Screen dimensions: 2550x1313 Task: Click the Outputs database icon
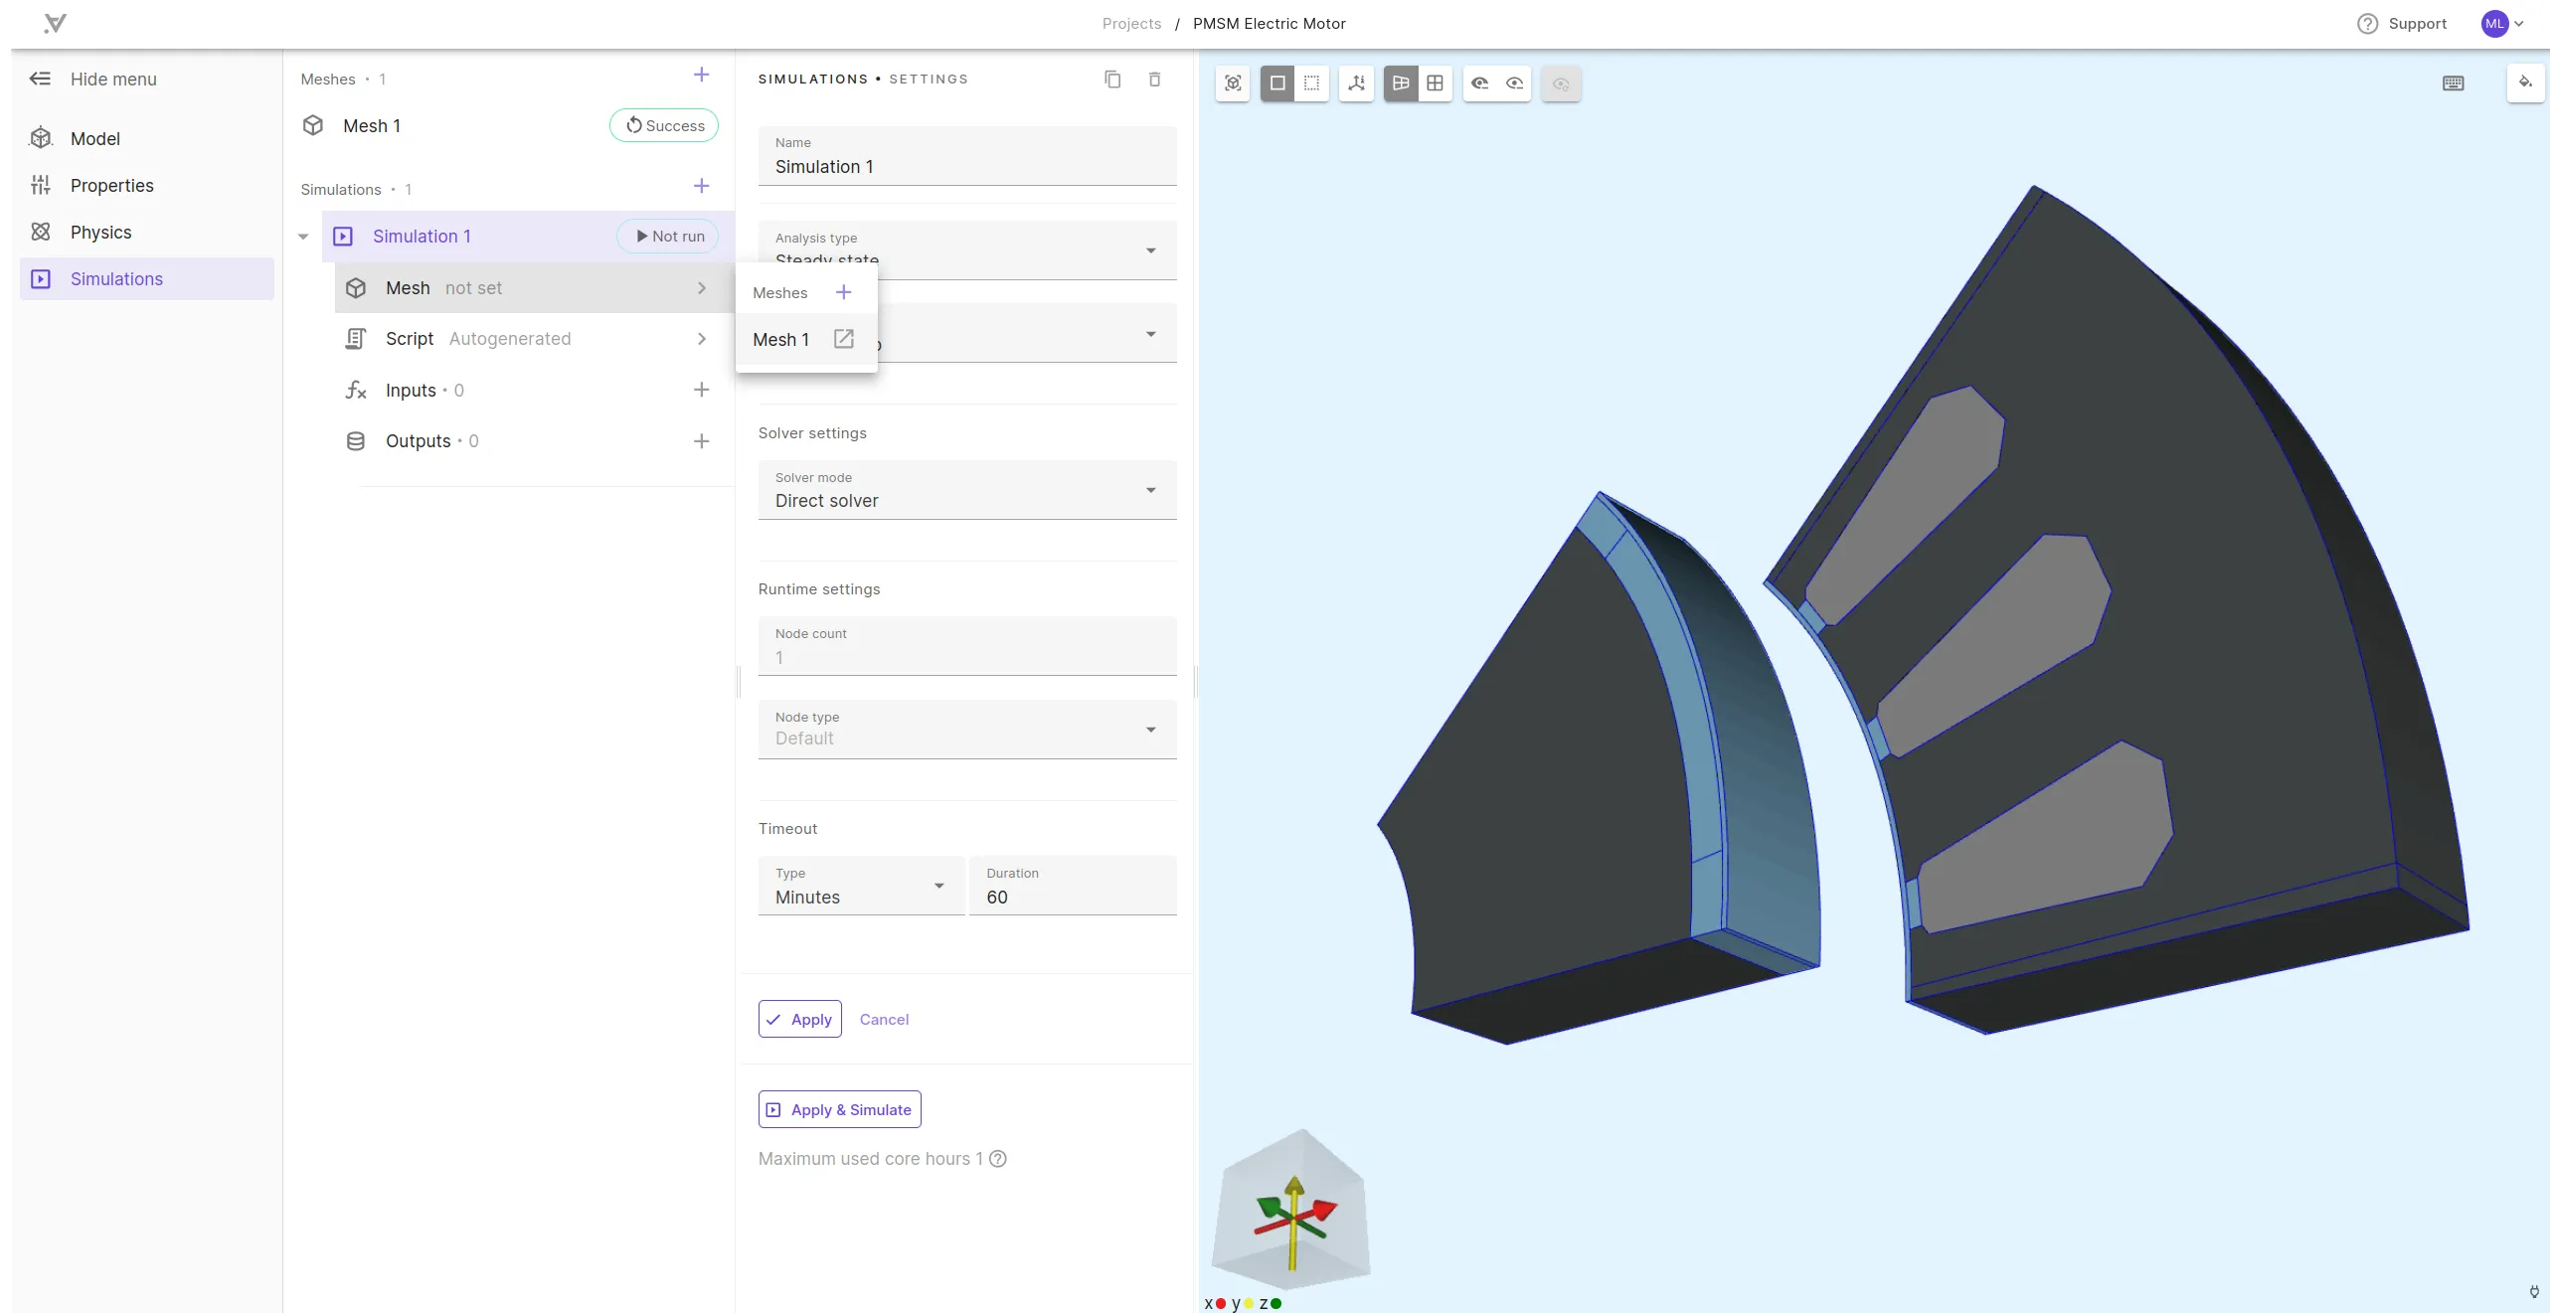coord(355,440)
